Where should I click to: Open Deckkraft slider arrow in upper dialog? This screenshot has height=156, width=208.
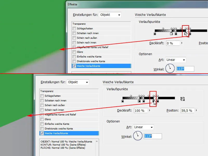(x=182, y=43)
